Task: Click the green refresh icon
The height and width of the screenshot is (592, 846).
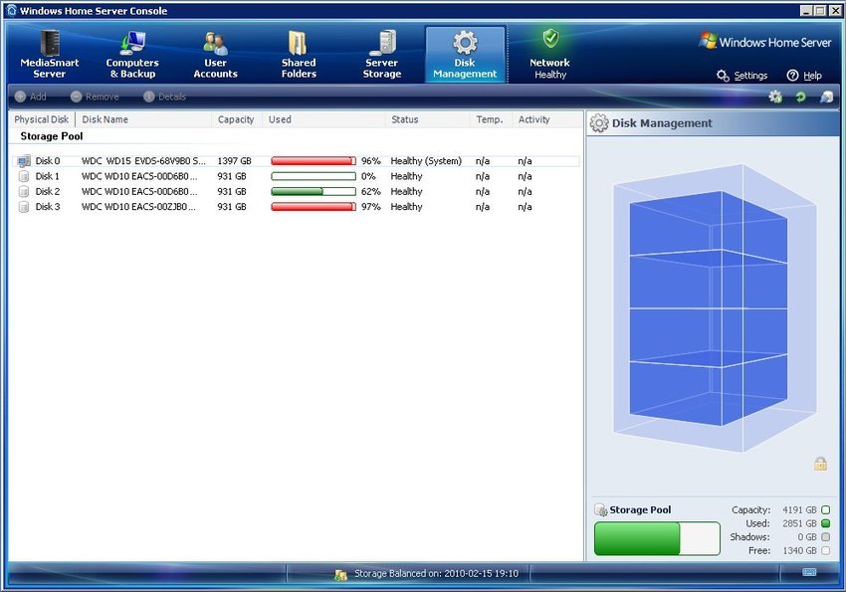Action: coord(800,97)
